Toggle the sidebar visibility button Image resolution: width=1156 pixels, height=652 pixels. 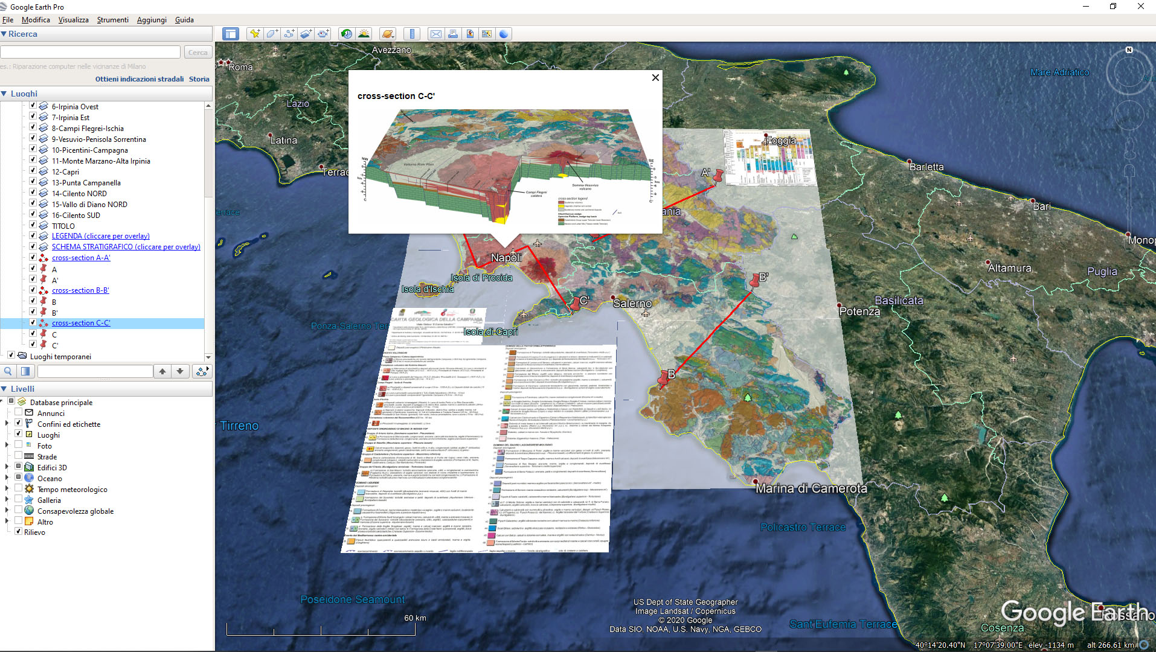coord(230,34)
